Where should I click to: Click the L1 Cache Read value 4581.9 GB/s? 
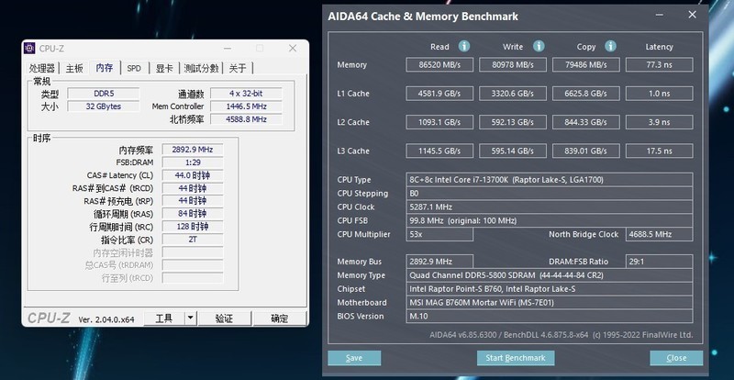click(439, 94)
